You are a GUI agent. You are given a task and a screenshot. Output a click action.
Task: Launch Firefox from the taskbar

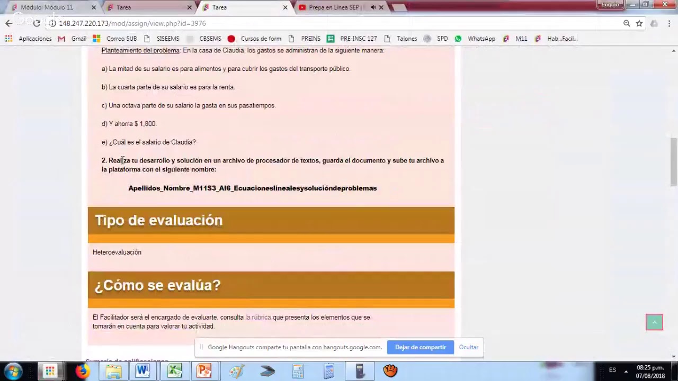click(82, 371)
